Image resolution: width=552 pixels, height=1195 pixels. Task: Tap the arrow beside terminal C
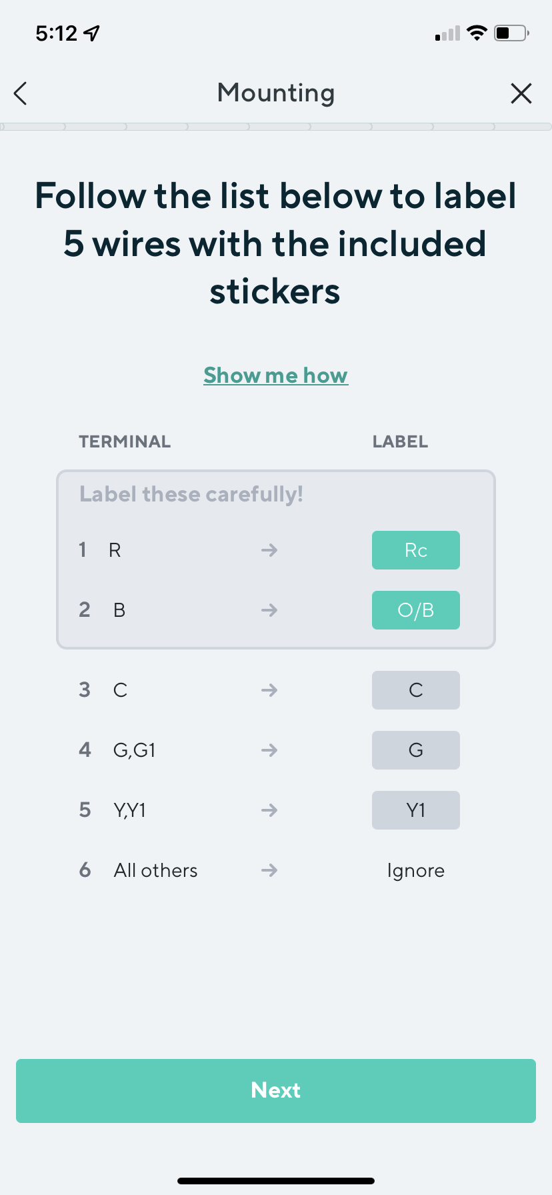pos(269,690)
